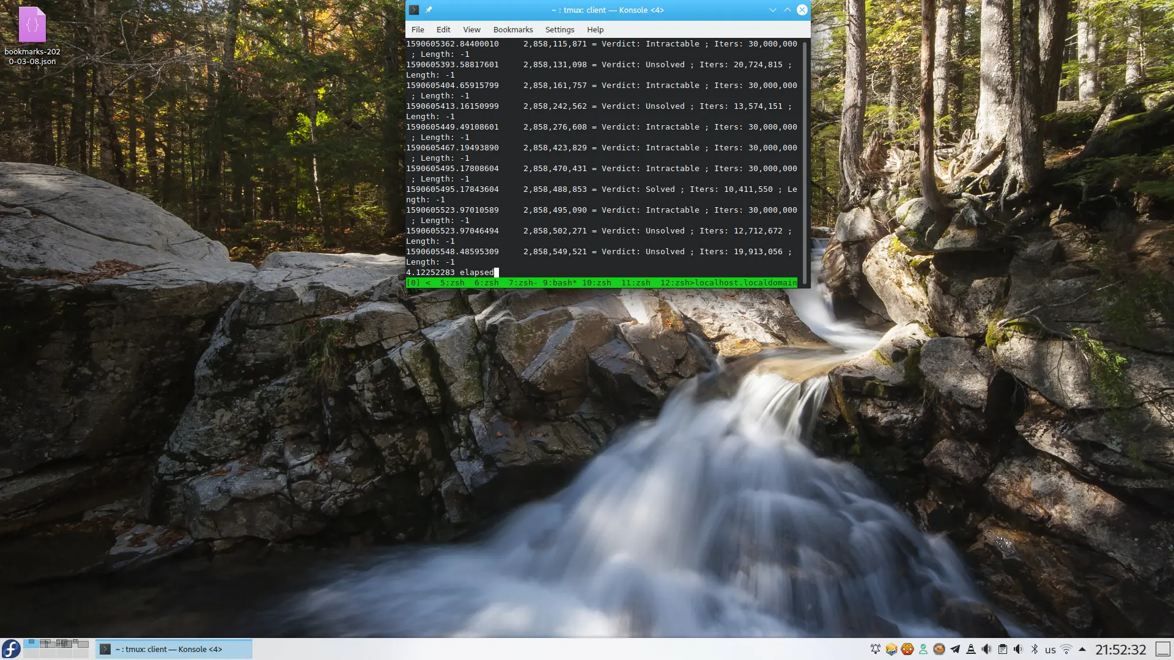Click the Show Desktop button on the panel
Viewport: 1174px width, 660px height.
[x=1162, y=649]
